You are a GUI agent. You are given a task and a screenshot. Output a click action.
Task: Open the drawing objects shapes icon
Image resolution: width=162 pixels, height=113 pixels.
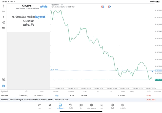[3, 22]
